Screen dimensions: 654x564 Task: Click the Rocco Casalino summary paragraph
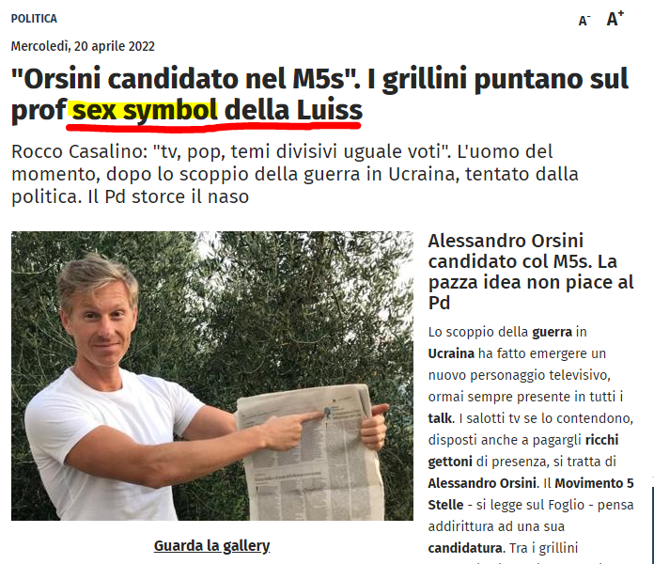point(294,174)
